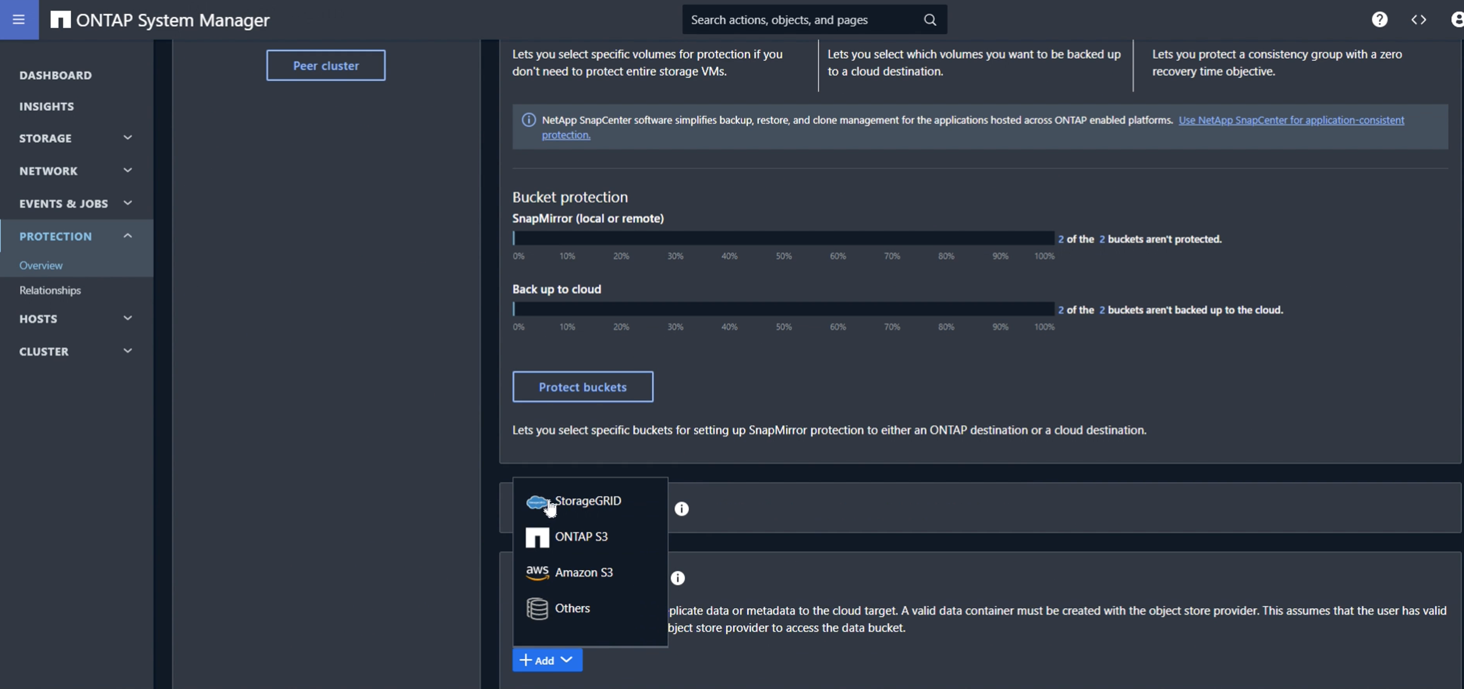Click the ONTAP S3 icon in dropdown
Viewport: 1464px width, 689px height.
click(537, 536)
